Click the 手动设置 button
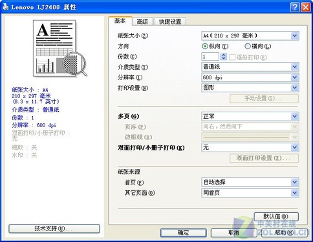The height and width of the screenshot is (242, 313). coord(264,99)
